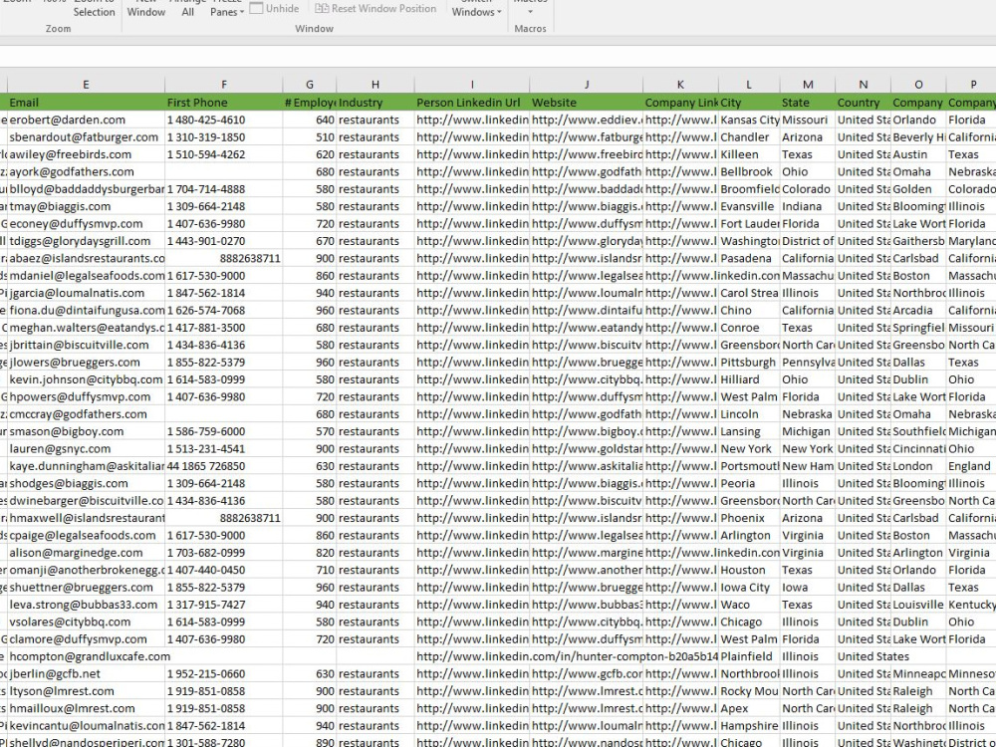This screenshot has width=996, height=747.
Task: Select city cell Plainfield
Action: 749,656
